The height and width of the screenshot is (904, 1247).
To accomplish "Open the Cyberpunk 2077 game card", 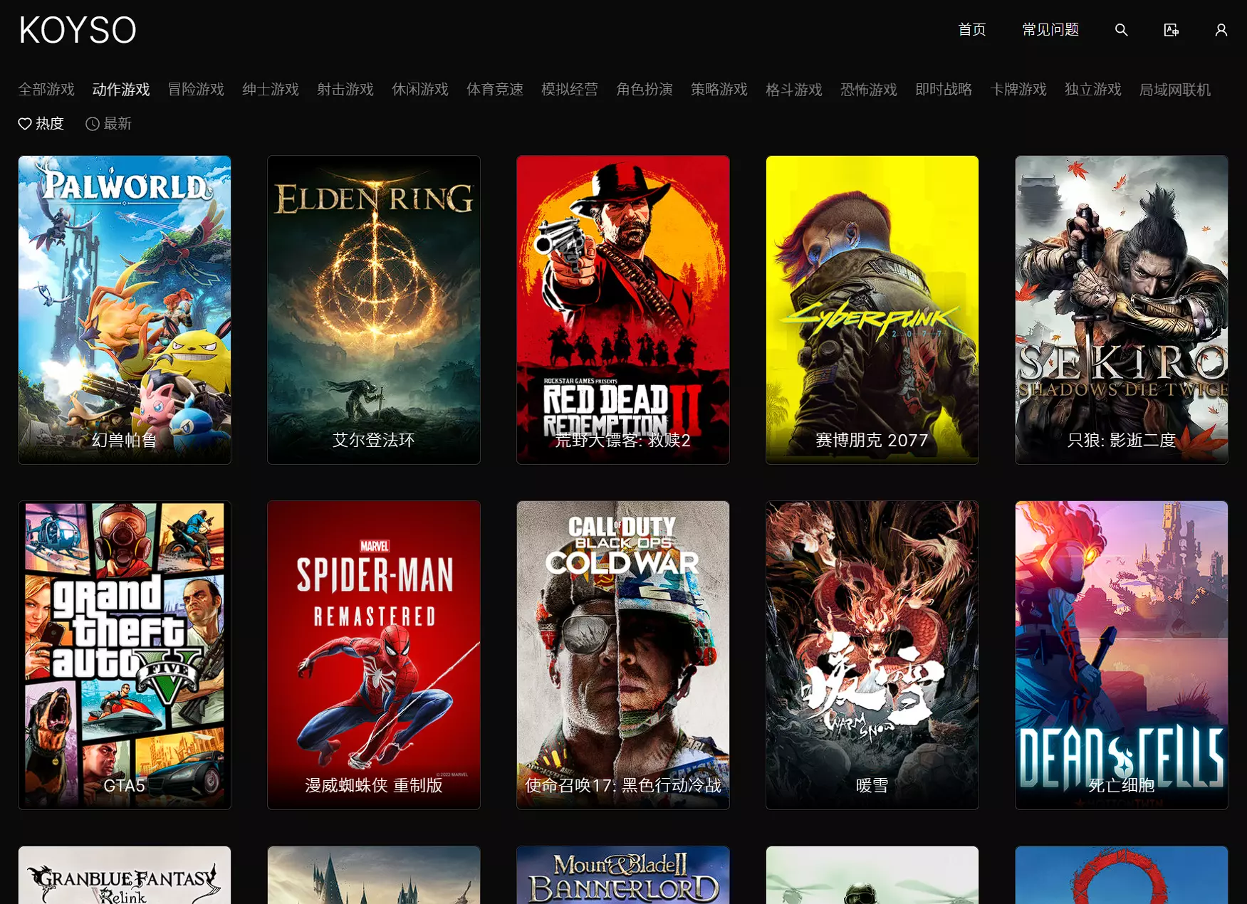I will pos(872,310).
